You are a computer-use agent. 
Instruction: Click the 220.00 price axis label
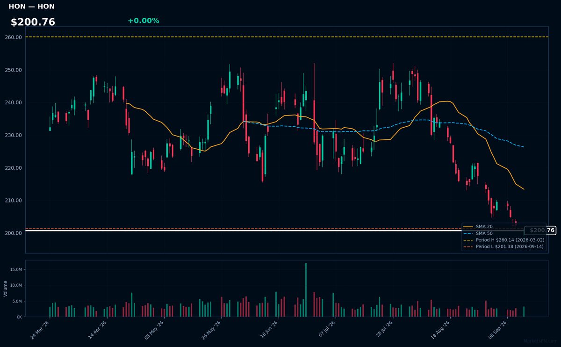[x=14, y=168]
